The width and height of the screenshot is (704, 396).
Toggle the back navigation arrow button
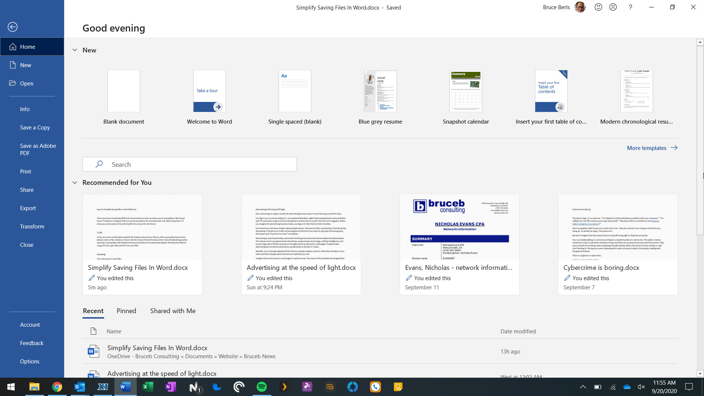pyautogui.click(x=13, y=27)
